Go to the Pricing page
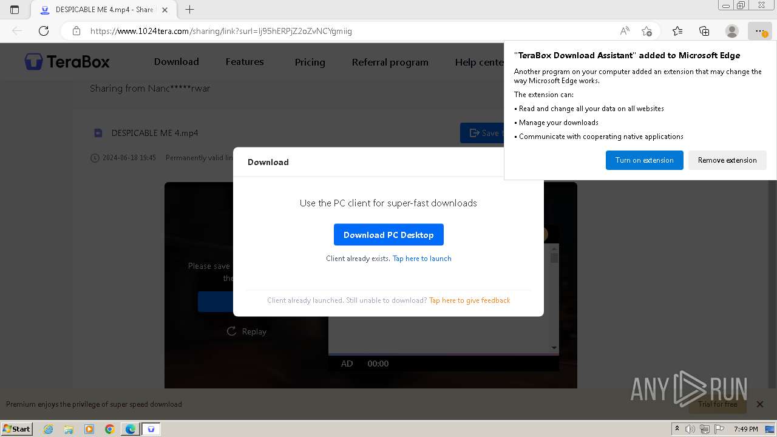This screenshot has width=777, height=437. point(310,62)
